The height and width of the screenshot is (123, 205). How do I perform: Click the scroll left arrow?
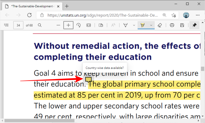point(2,120)
